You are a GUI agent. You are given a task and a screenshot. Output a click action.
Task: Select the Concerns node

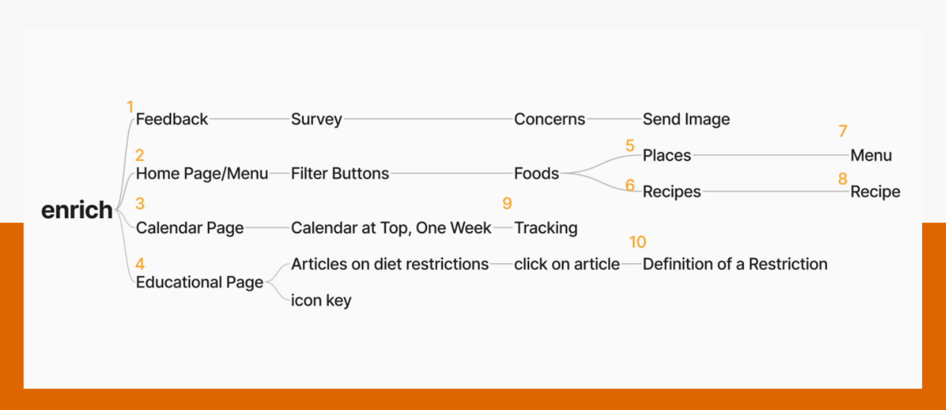click(549, 119)
